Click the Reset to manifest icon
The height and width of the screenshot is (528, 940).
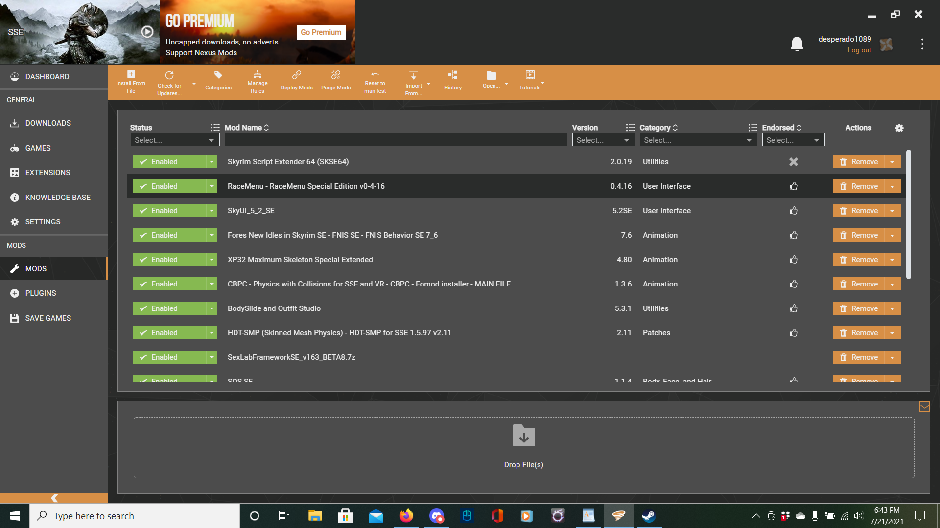(375, 81)
